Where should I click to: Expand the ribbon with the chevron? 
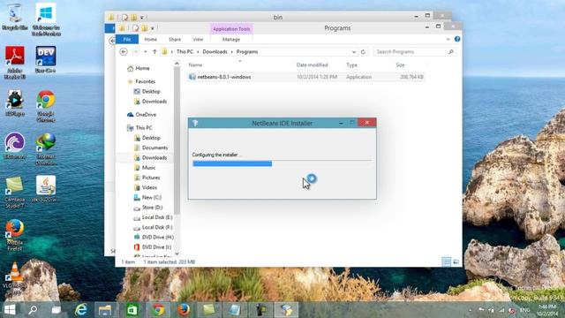click(x=448, y=39)
